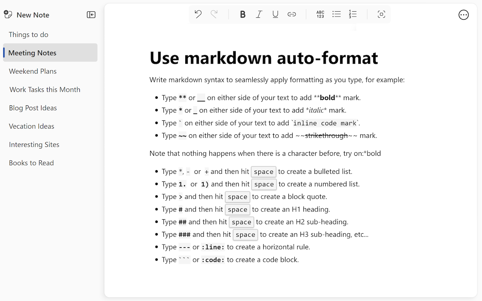Enter focus mode for the editor
Screen dimensions: 482x301
click(x=381, y=14)
